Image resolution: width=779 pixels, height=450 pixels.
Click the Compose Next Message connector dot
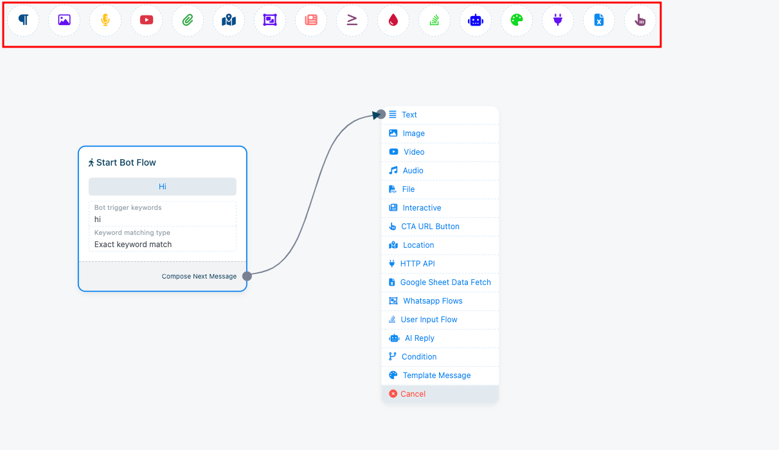247,276
